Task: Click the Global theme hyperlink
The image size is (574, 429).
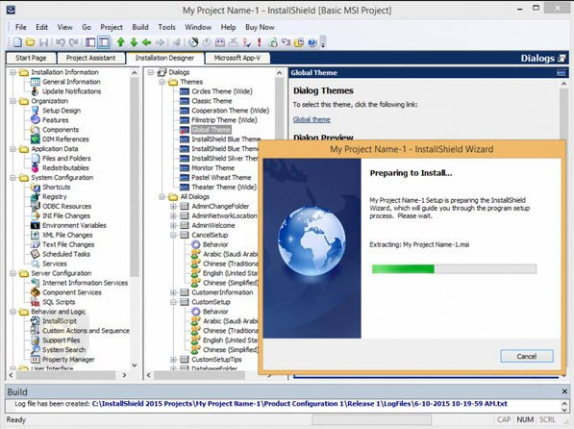Action: click(312, 119)
